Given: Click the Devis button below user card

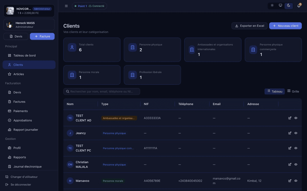Looking at the screenshot, I should (x=16, y=36).
